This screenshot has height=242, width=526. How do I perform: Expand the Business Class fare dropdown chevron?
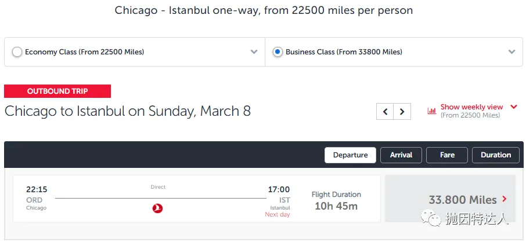pyautogui.click(x=511, y=52)
